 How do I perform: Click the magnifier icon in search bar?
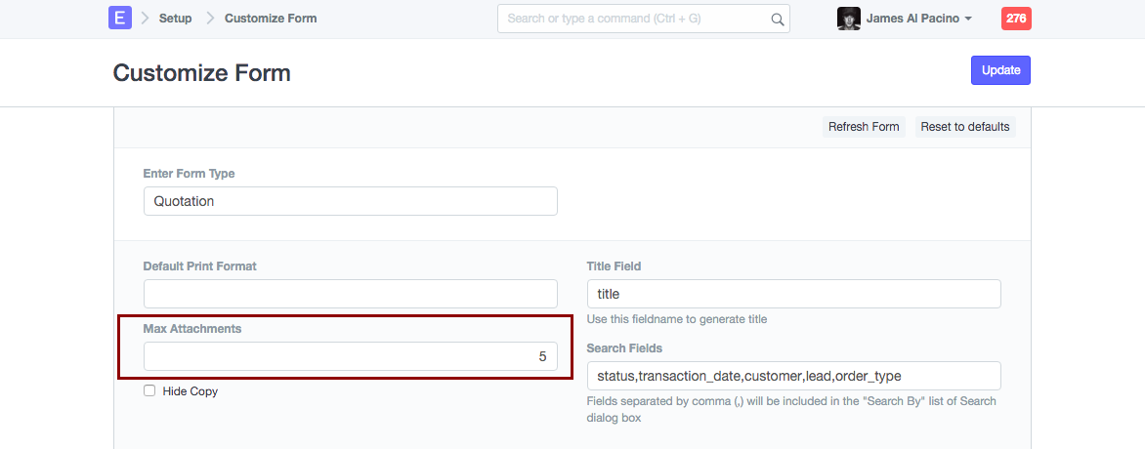[778, 19]
